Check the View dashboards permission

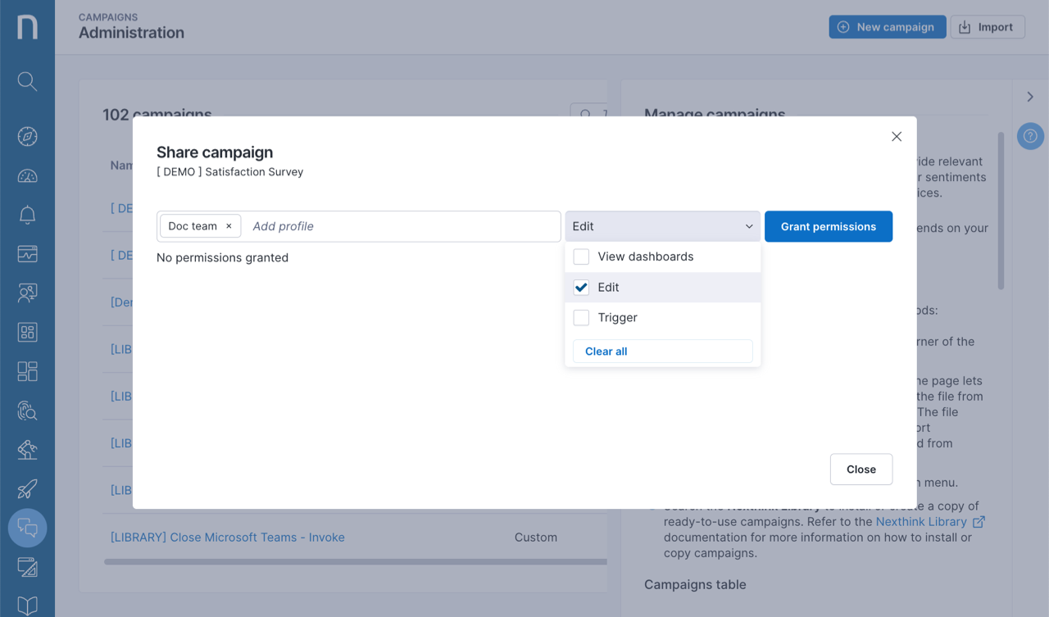pyautogui.click(x=581, y=256)
